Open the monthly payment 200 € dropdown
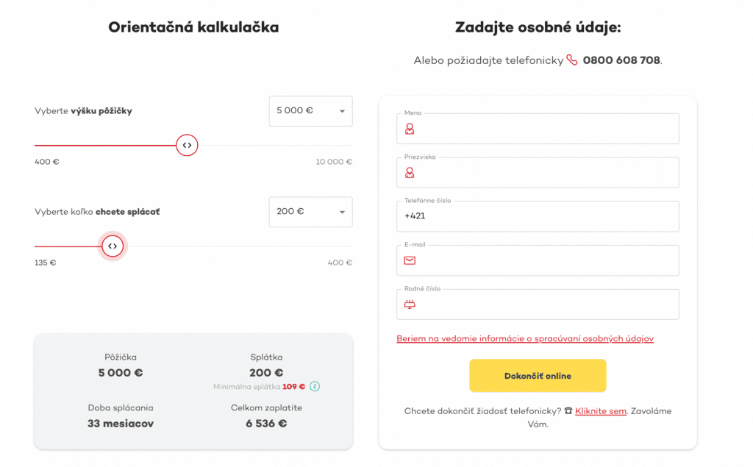Image resolution: width=753 pixels, height=467 pixels. tap(310, 212)
